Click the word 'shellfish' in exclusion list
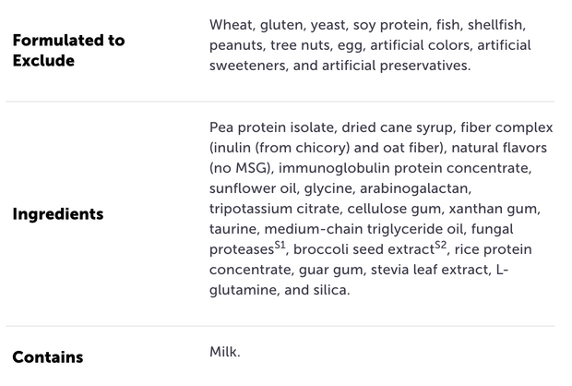 tap(495, 25)
